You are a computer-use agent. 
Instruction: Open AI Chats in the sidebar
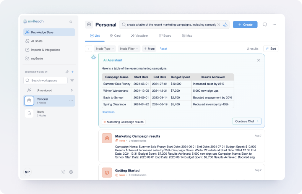[x=36, y=41]
